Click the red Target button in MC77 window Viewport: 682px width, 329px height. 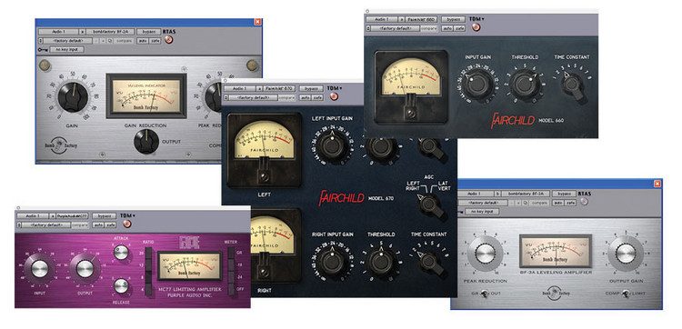(126, 224)
